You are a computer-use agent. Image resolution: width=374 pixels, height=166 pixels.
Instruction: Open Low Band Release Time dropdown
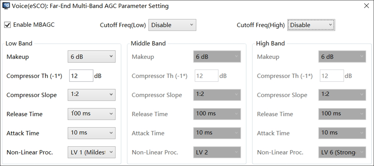coord(91,114)
